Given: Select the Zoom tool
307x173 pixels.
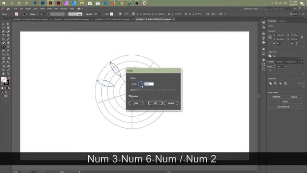Looking at the screenshot, I should click(x=8, y=74).
